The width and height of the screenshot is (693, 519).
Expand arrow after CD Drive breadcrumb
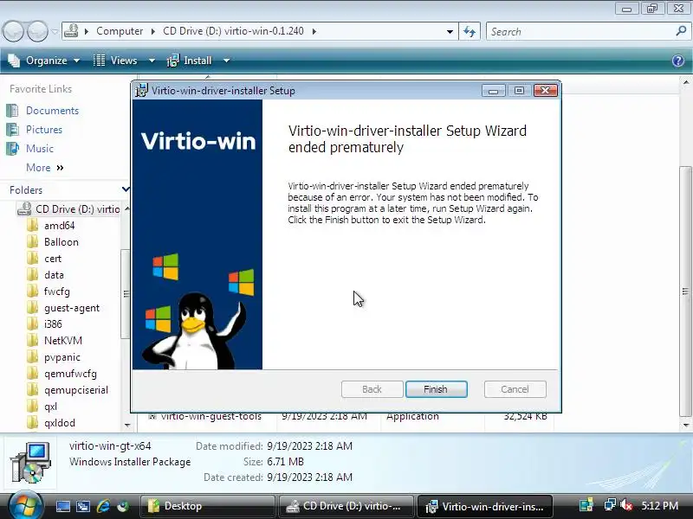tap(314, 31)
